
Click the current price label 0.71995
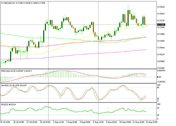click(x=161, y=25)
